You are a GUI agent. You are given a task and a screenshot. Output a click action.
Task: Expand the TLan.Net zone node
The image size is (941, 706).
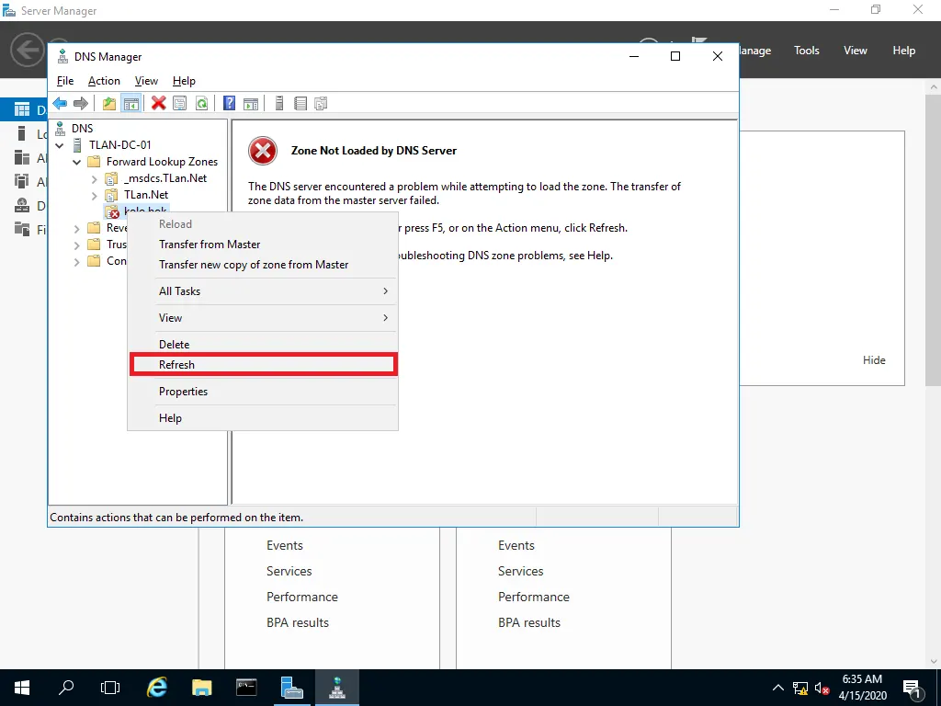pyautogui.click(x=95, y=195)
